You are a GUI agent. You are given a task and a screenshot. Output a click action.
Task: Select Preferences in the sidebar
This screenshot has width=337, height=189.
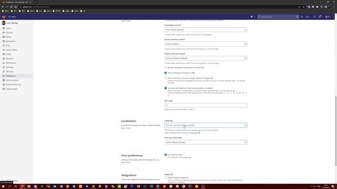[x=17, y=76]
